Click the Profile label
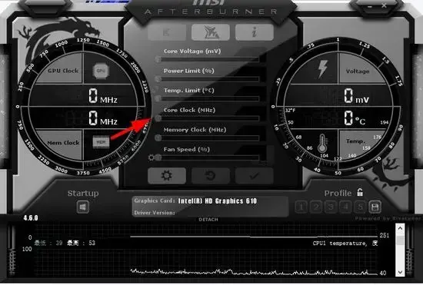Viewport: 423px width, 285px height. [x=338, y=193]
